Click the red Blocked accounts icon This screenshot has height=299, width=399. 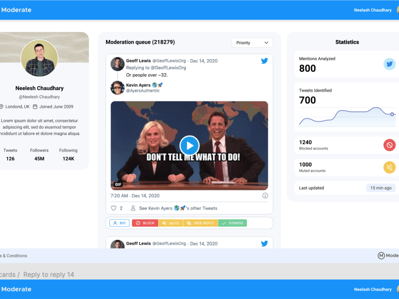[389, 145]
